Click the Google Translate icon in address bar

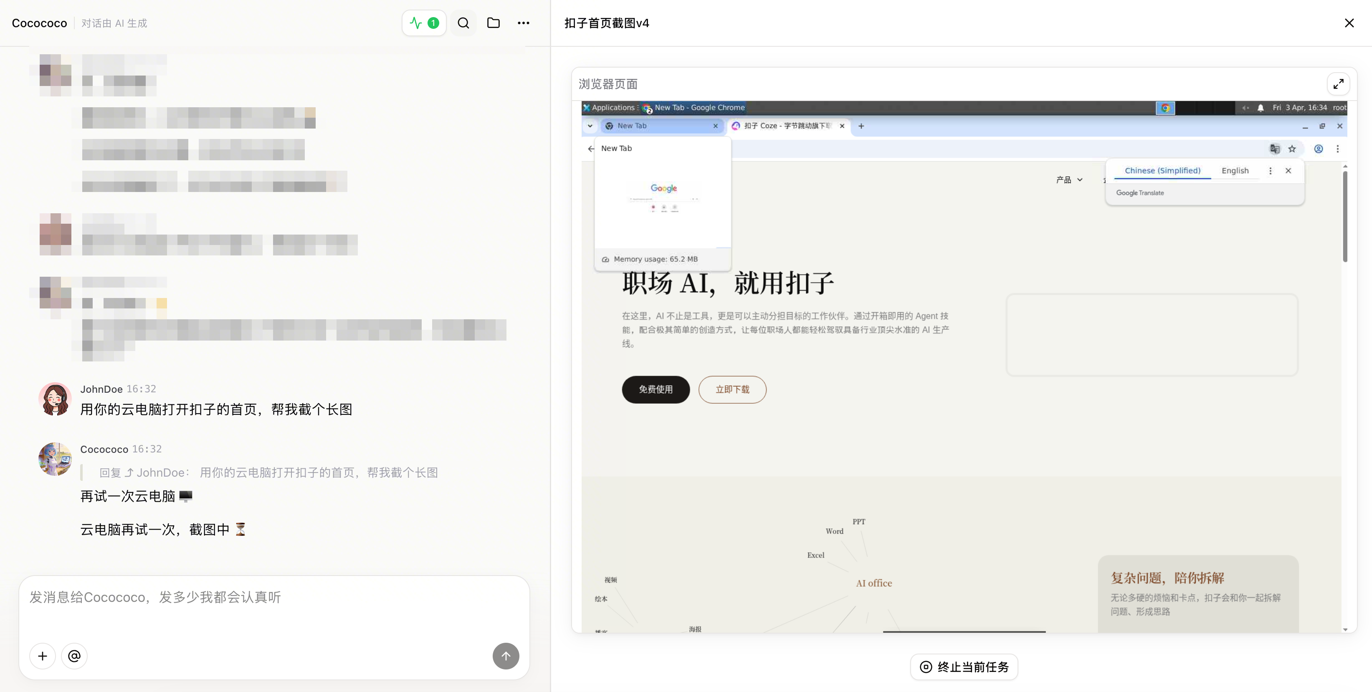pyautogui.click(x=1275, y=149)
